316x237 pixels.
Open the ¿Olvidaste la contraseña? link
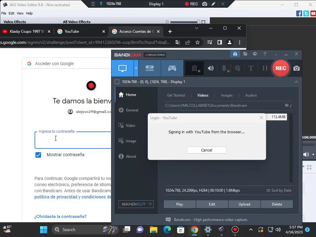pyautogui.click(x=60, y=216)
